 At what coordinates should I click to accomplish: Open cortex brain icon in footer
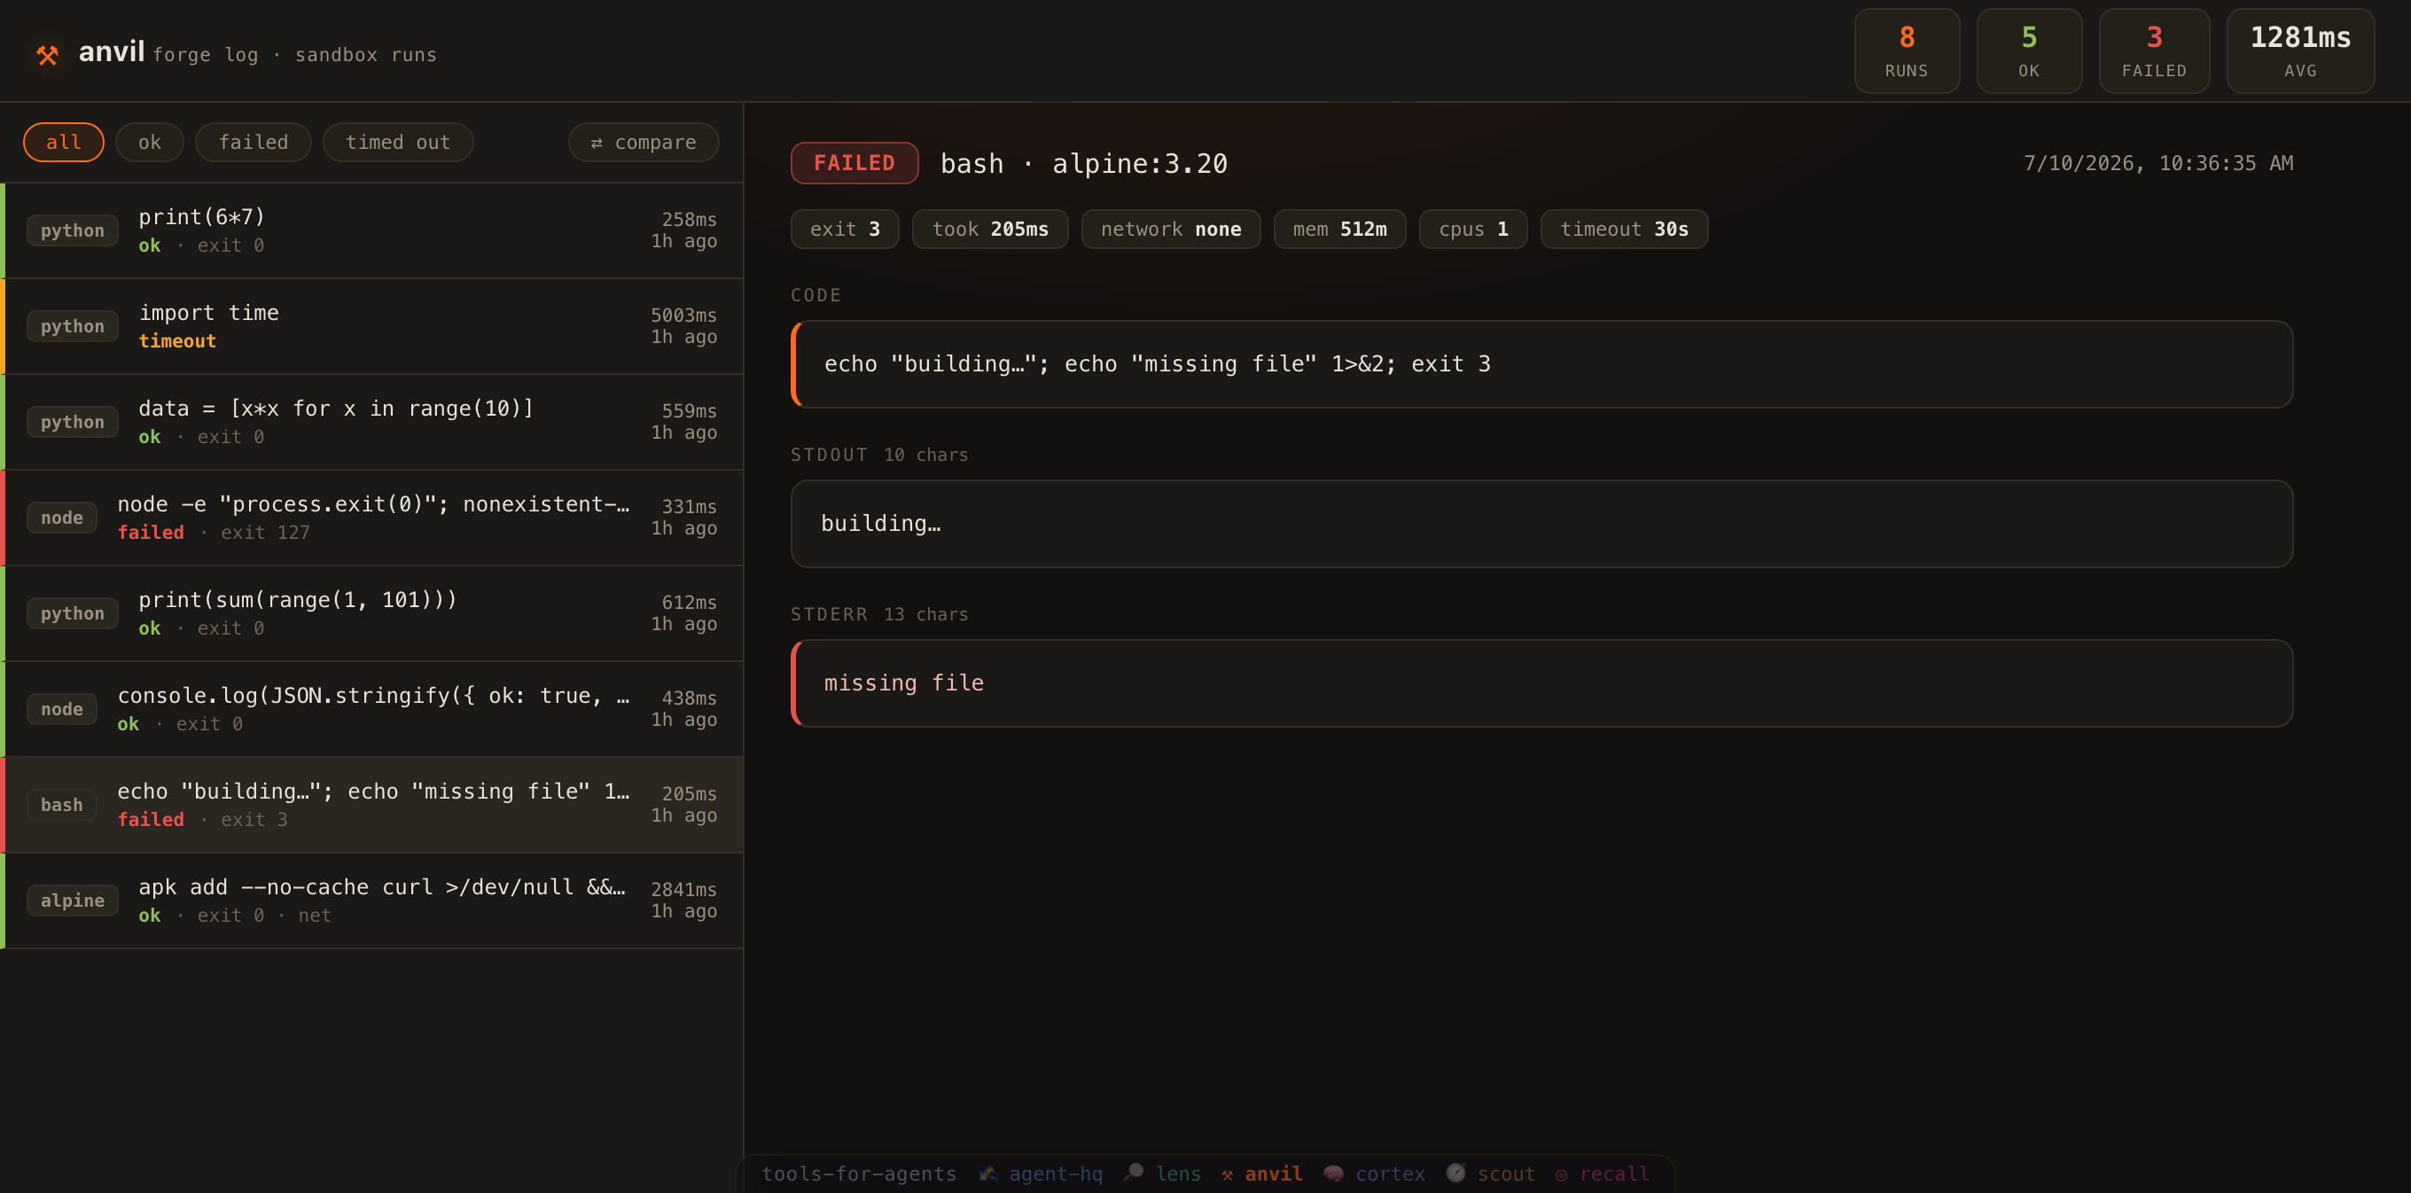coord(1333,1174)
